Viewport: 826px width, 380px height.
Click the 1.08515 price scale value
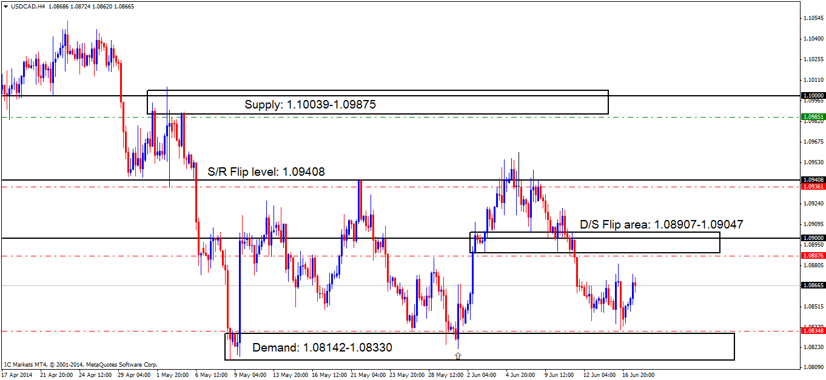[813, 306]
